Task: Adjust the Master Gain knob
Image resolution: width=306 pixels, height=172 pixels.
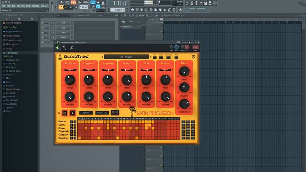Action: (184, 104)
